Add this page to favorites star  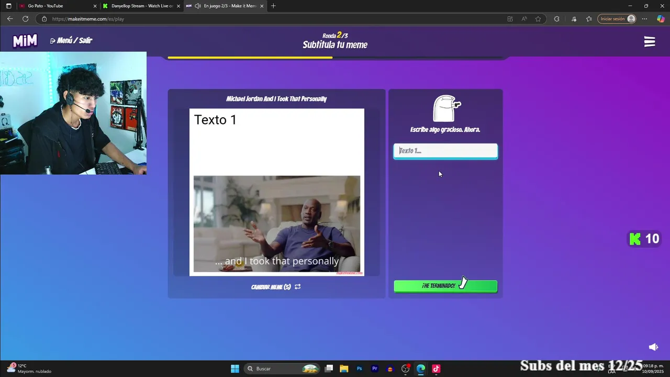coord(538,19)
